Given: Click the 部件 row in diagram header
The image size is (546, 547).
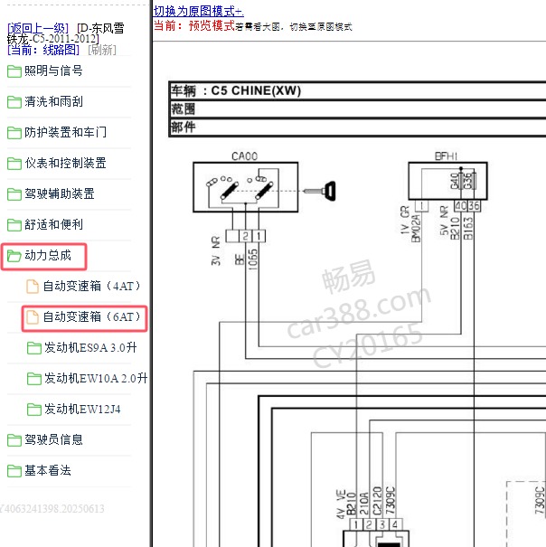Looking at the screenshot, I should [x=357, y=127].
